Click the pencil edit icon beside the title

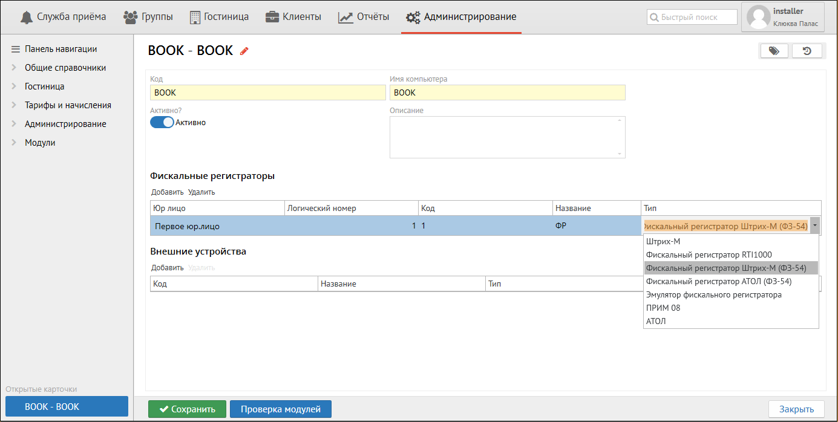[244, 51]
